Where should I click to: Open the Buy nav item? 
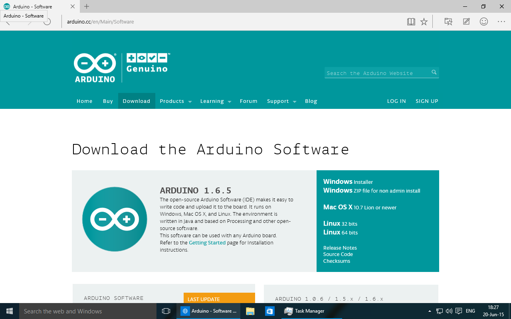pos(108,101)
